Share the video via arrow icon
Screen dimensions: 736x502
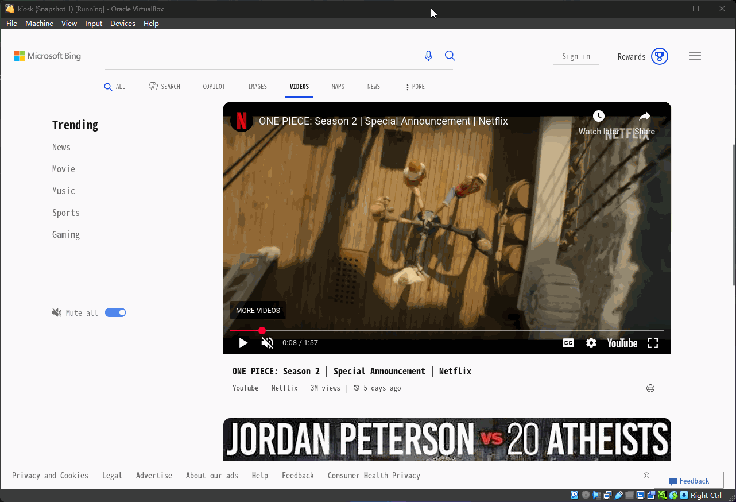click(645, 117)
